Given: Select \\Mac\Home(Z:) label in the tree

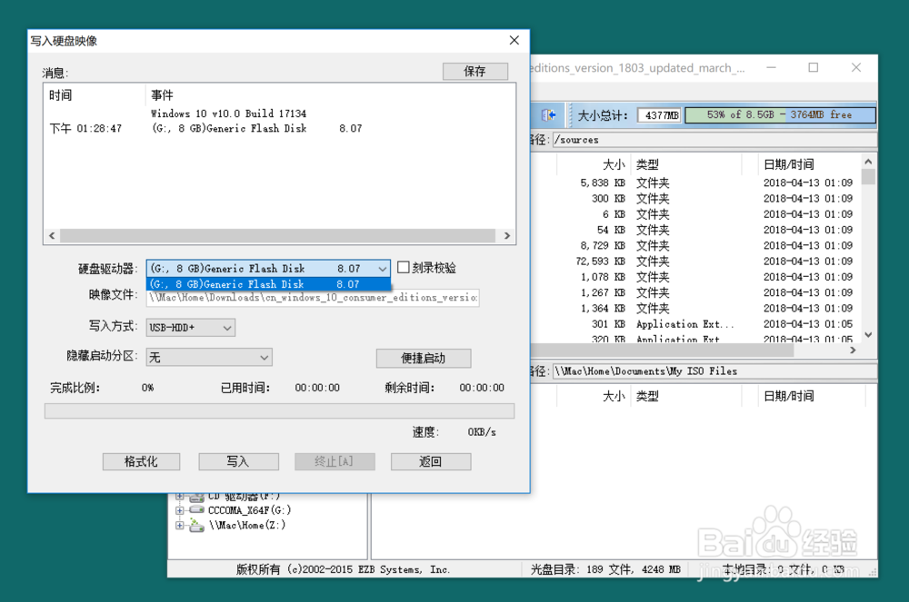Looking at the screenshot, I should (247, 525).
